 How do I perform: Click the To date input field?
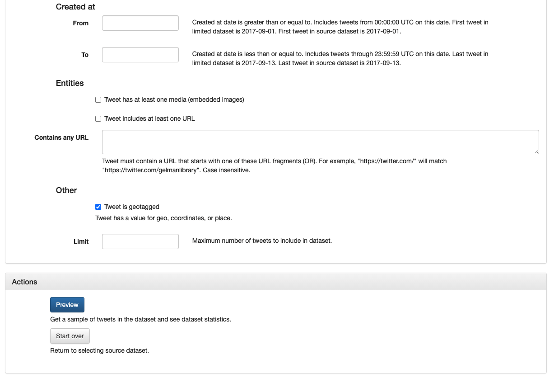coord(140,55)
